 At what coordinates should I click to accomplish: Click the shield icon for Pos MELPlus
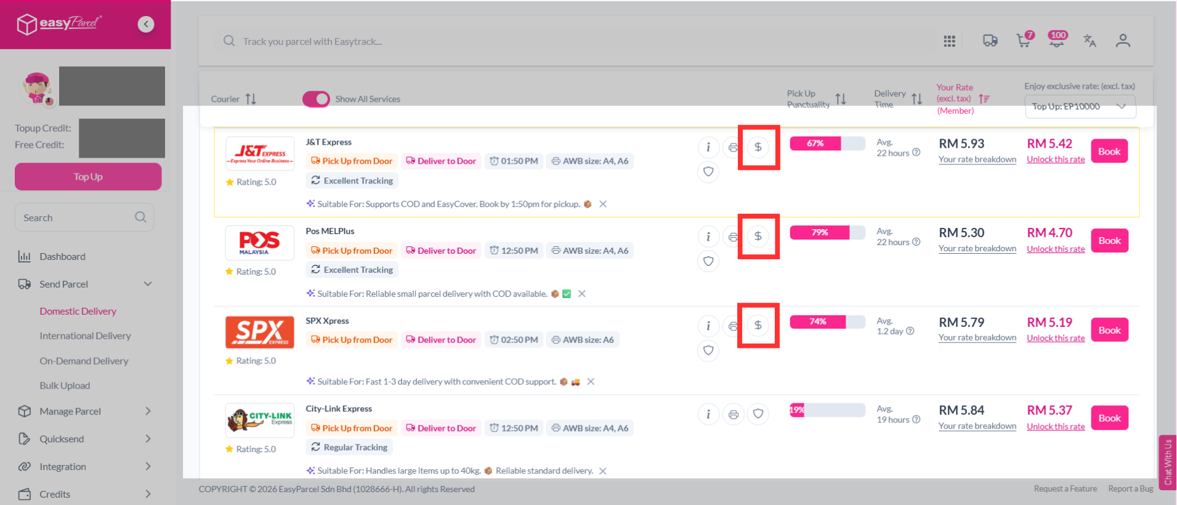click(x=708, y=261)
